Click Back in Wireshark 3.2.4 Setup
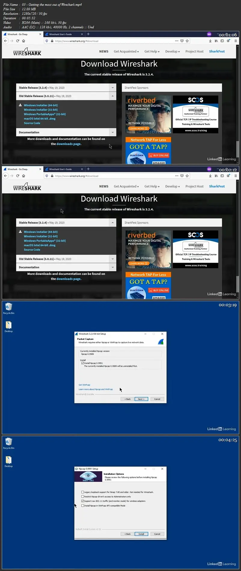This screenshot has height=571, width=241. 127,399
